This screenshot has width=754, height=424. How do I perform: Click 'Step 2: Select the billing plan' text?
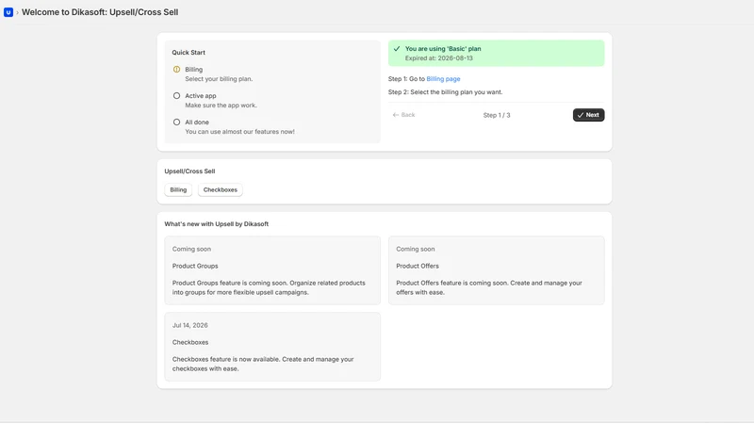tap(445, 91)
